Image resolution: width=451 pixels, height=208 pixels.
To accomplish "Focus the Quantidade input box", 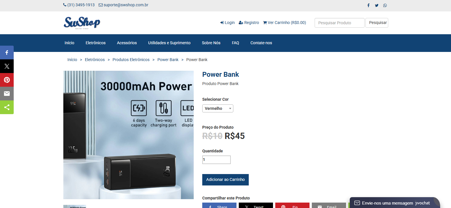I will pyautogui.click(x=217, y=160).
